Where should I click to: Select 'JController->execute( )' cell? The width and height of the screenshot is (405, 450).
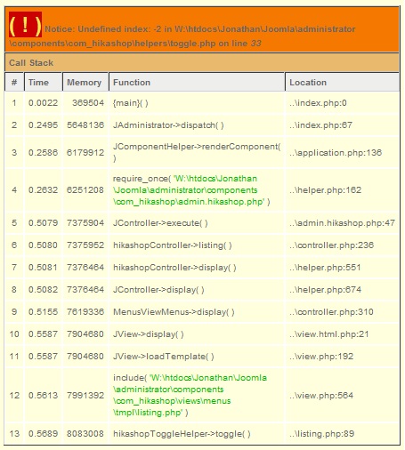coord(160,223)
